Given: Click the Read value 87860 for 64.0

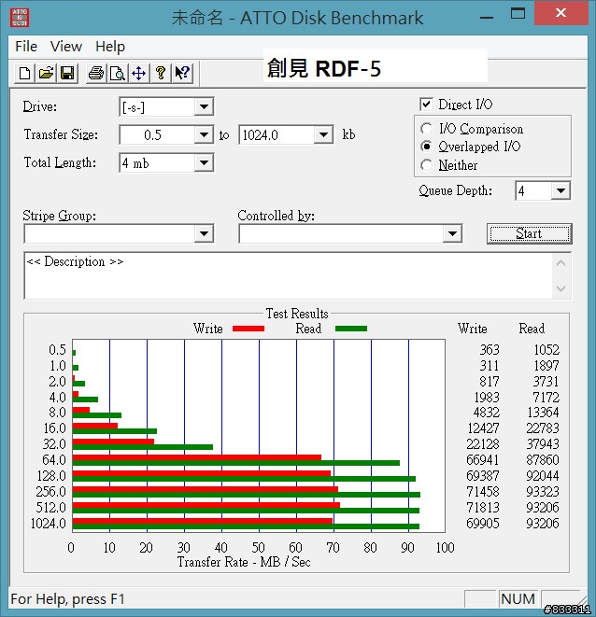Looking at the screenshot, I should click(x=543, y=460).
